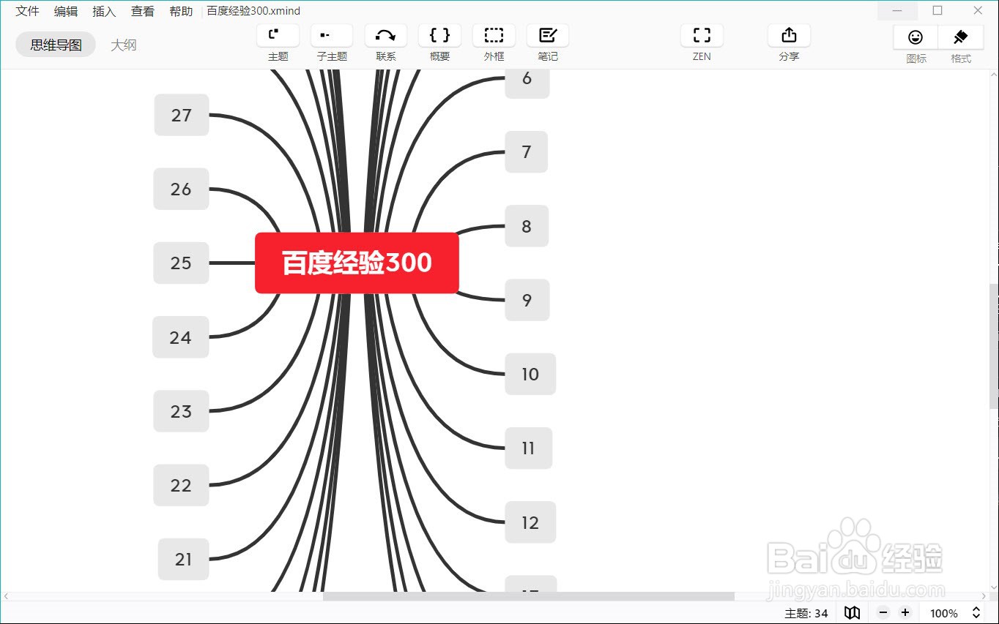
Task: Select topic node 11
Action: click(529, 448)
